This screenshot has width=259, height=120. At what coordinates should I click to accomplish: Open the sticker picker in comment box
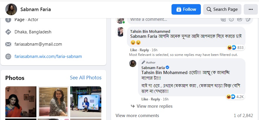click(x=248, y=19)
